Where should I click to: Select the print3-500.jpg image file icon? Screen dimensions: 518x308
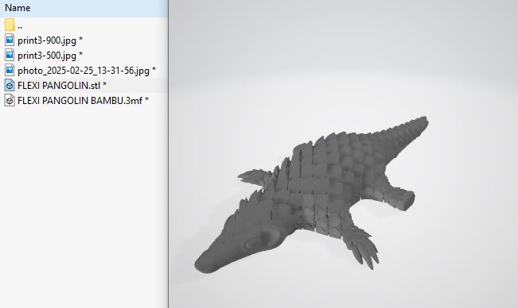click(10, 56)
